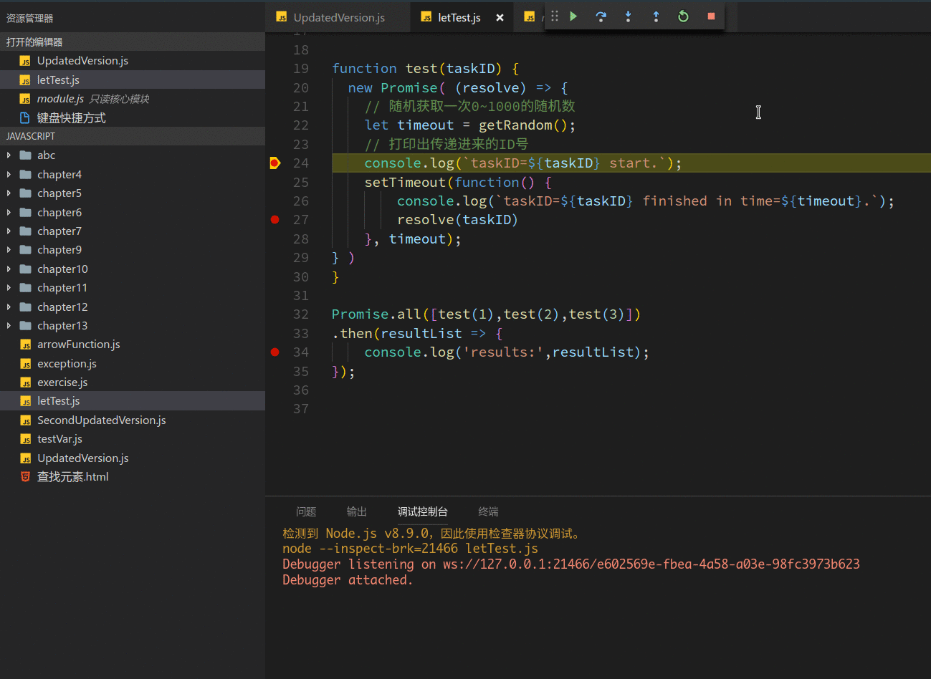The height and width of the screenshot is (679, 931).
Task: Collapse the JAVASCRIPT section header
Action: coord(31,136)
